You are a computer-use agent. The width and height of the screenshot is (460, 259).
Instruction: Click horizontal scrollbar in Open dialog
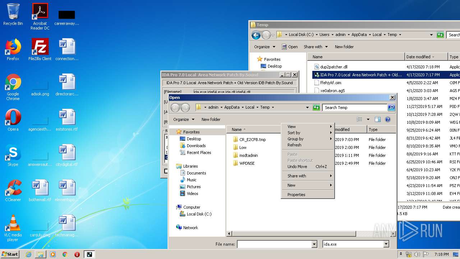click(294, 234)
